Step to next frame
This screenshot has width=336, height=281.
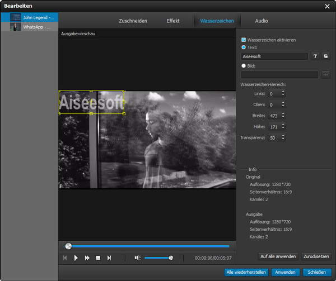(x=109, y=258)
